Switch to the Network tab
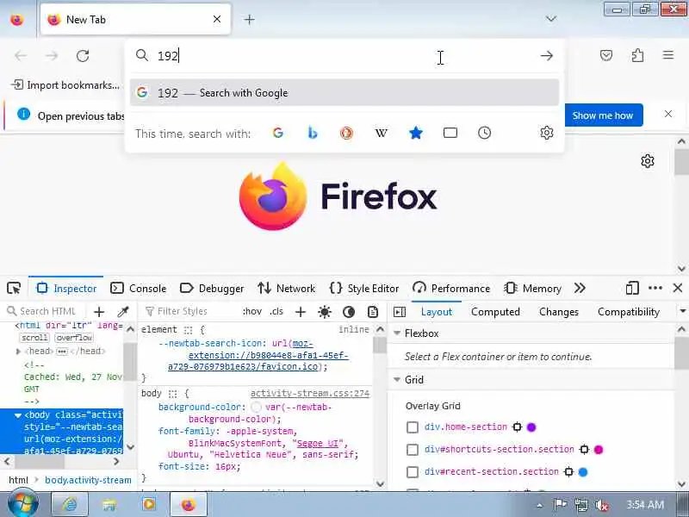Image resolution: width=689 pixels, height=517 pixels. pyautogui.click(x=287, y=289)
